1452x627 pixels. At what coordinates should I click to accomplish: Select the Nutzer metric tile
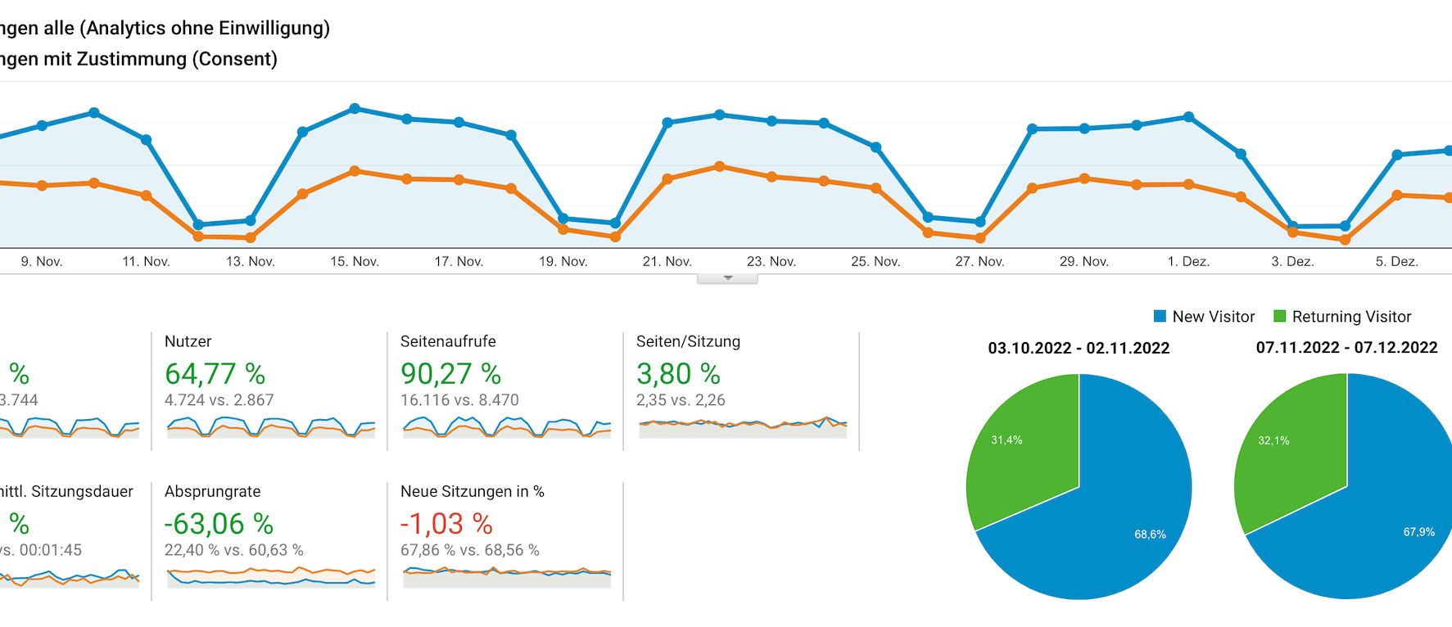tap(188, 341)
